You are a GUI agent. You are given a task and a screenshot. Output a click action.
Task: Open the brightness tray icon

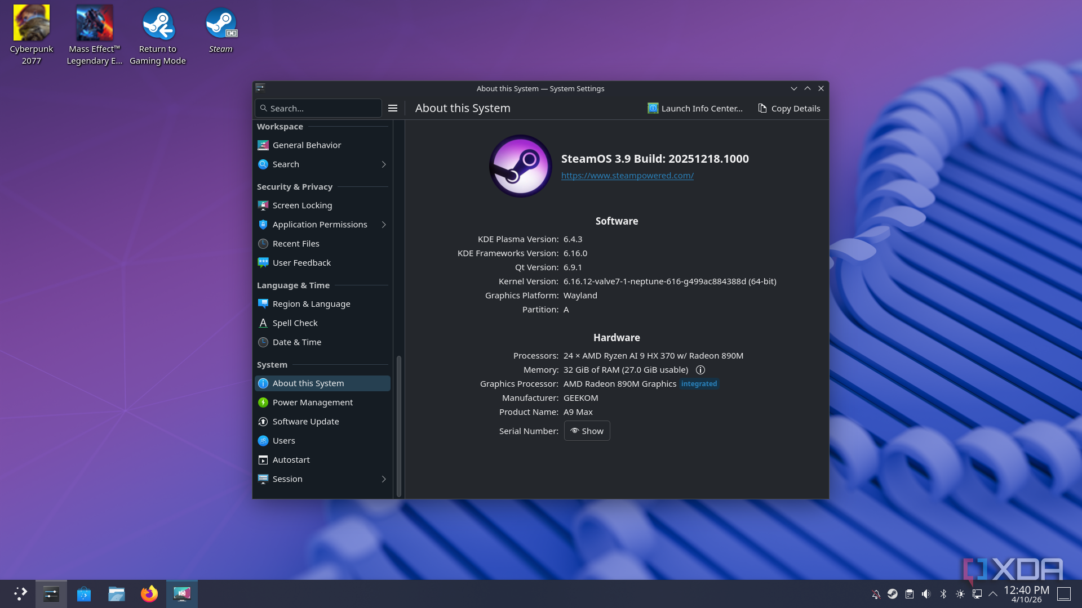pos(960,594)
